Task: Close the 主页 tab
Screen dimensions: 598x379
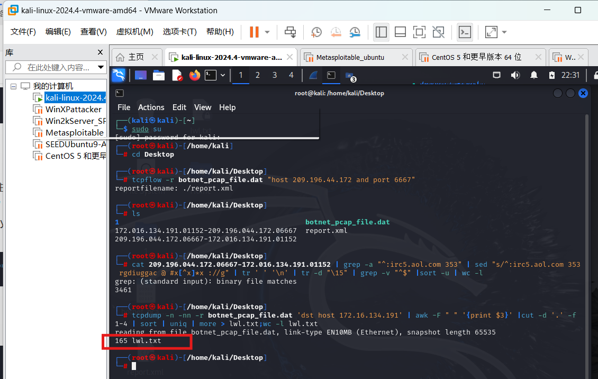Action: (155, 57)
